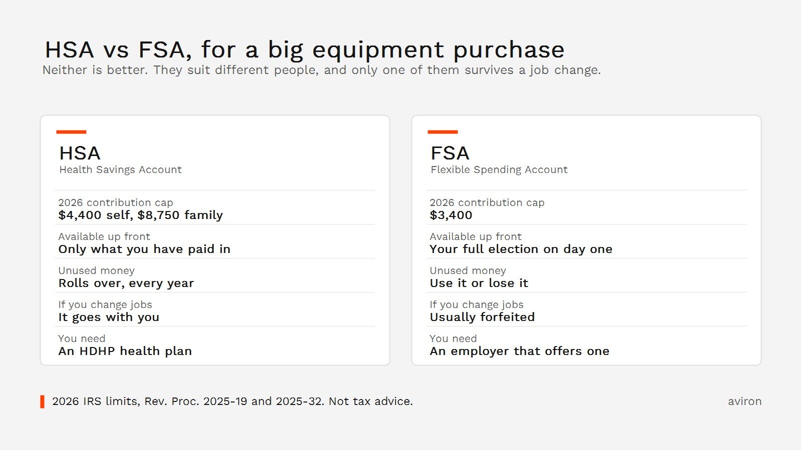
Task: Select the 'Usually forfeited' row
Action: [586, 310]
